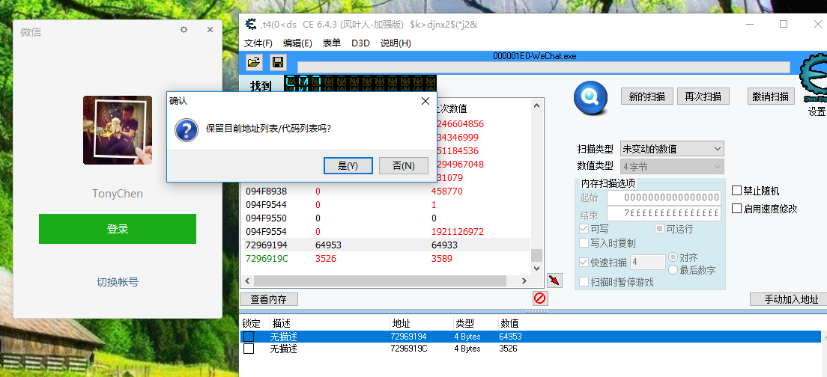Click the 结束 address input field
Screen dimensions: 827x377
(664, 214)
